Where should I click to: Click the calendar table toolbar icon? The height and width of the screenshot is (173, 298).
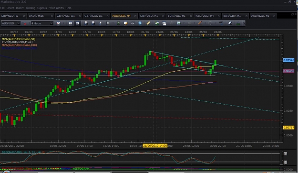pyautogui.click(x=164, y=23)
